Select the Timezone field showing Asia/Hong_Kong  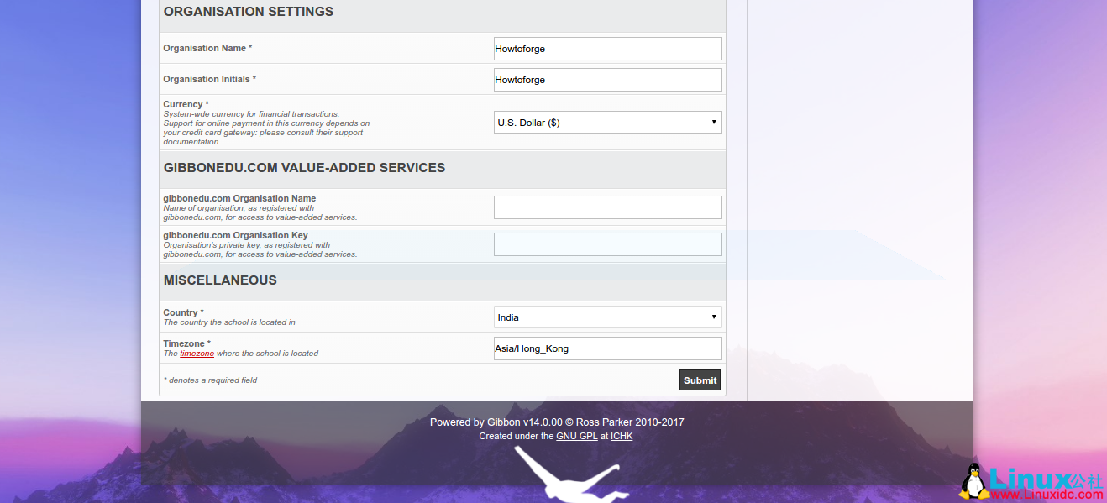[607, 348]
